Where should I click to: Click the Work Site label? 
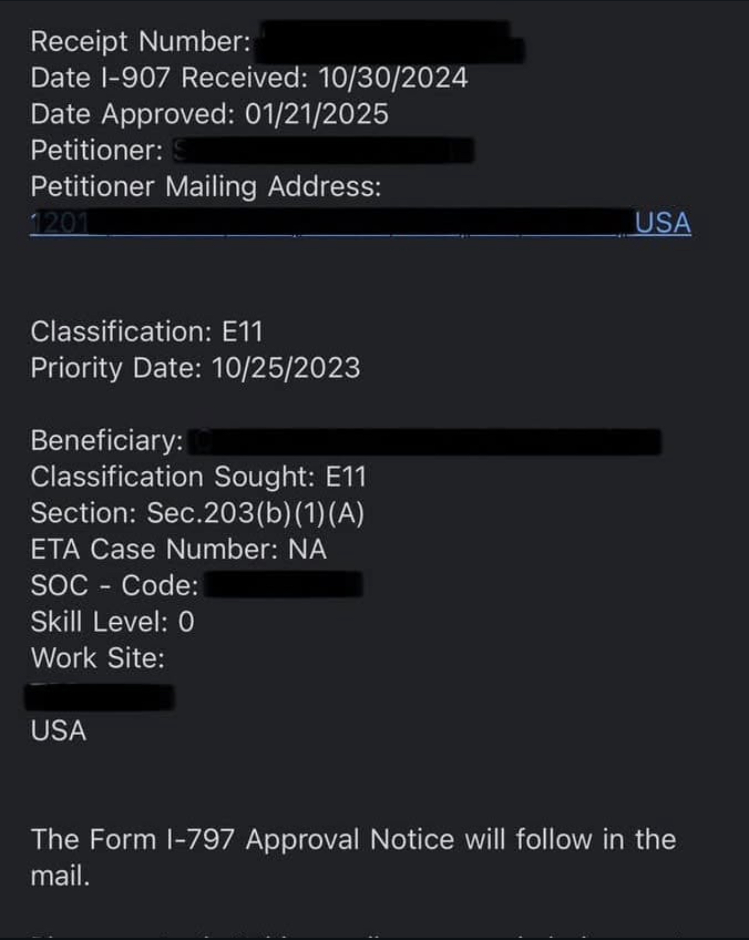click(x=98, y=658)
